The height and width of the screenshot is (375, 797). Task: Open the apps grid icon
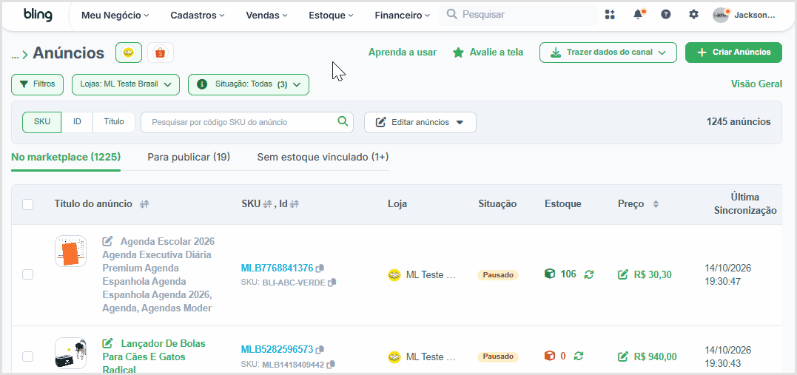(x=610, y=15)
